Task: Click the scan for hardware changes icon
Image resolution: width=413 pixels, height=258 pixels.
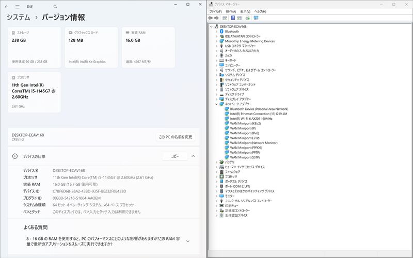Action: coord(256,18)
